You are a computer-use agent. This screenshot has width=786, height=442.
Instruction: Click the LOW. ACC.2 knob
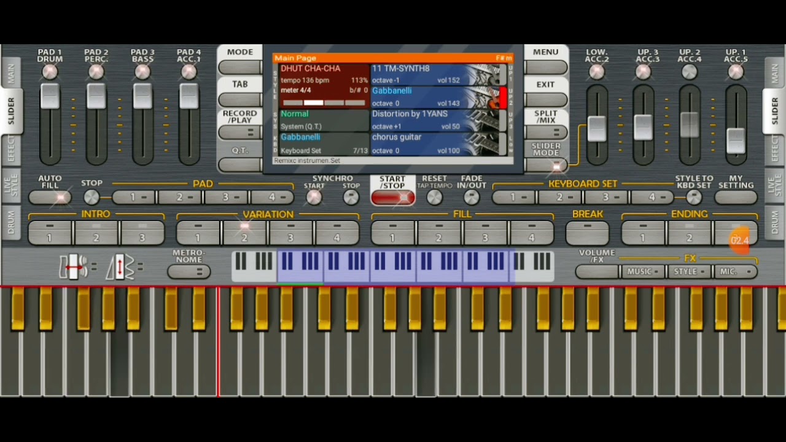click(597, 72)
